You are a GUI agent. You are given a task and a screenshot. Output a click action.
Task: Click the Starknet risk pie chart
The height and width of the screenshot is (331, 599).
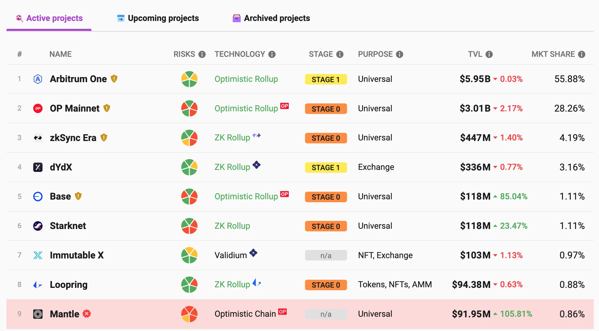tap(189, 226)
